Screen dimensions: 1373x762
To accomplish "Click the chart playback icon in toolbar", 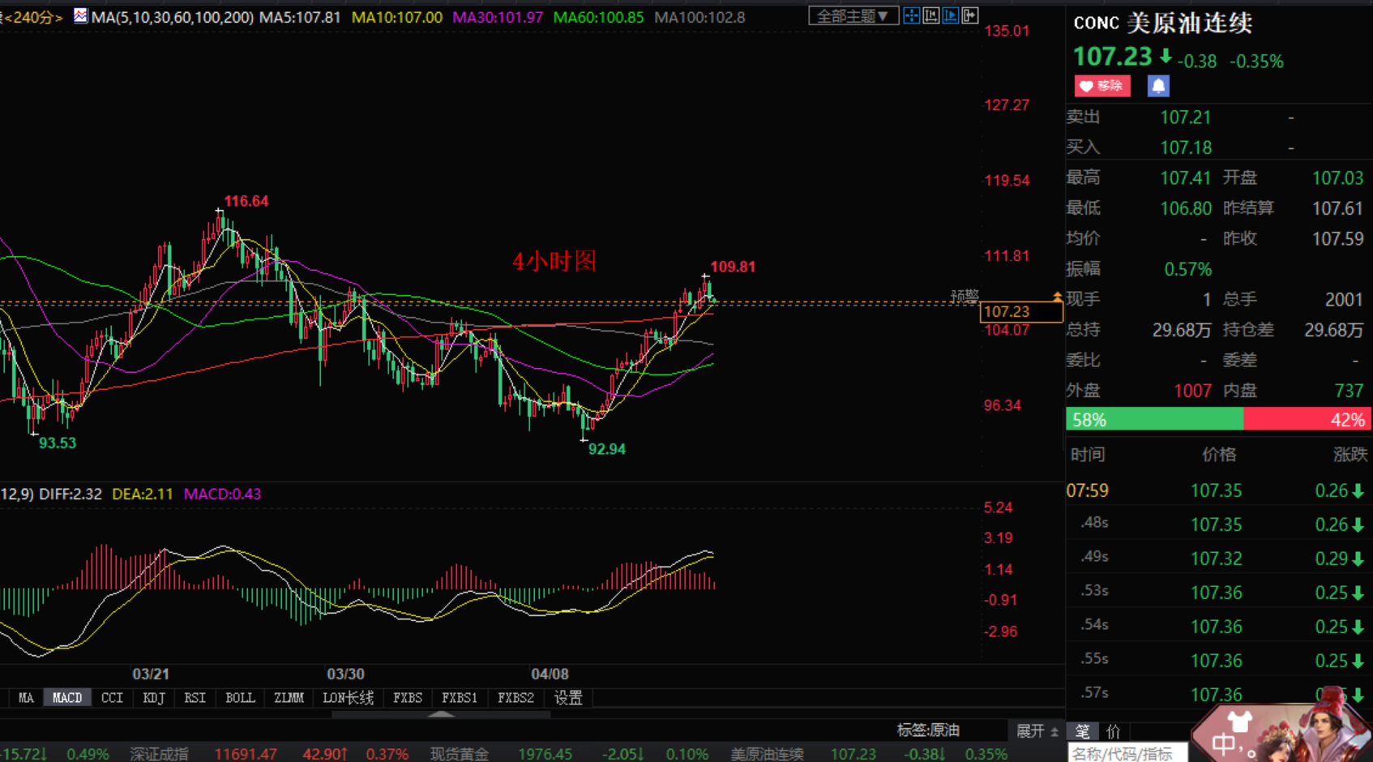I will [x=951, y=15].
